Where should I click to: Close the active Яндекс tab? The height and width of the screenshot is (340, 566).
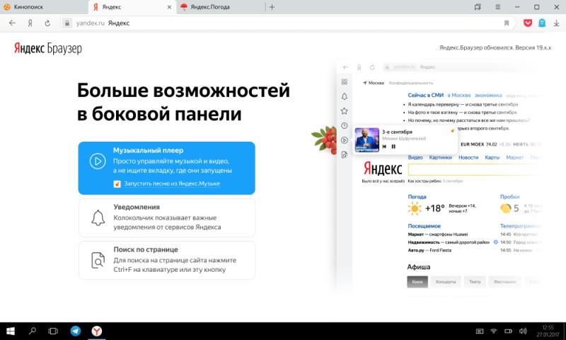click(x=169, y=7)
